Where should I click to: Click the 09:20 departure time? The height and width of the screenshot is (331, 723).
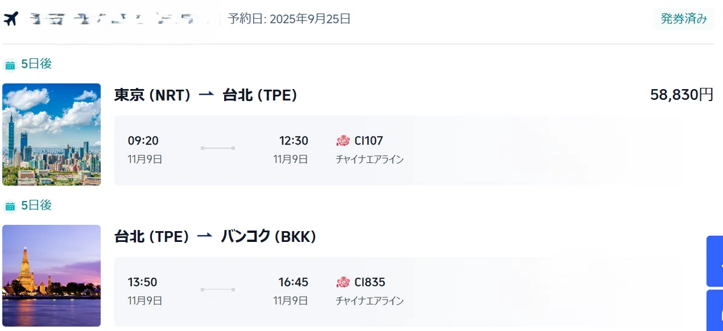143,141
